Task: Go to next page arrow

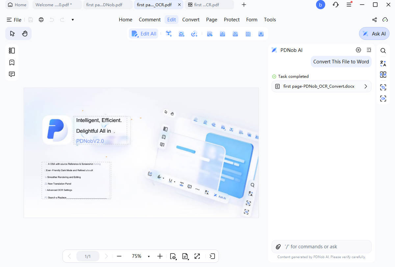Action: point(106,256)
